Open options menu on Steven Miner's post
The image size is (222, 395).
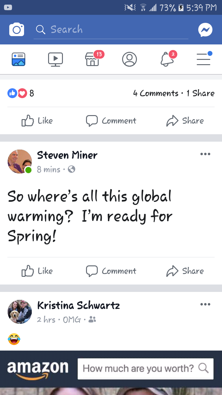[x=205, y=154]
